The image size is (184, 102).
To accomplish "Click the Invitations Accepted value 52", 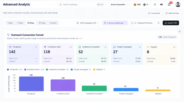I will pyautogui.click(x=80, y=52).
